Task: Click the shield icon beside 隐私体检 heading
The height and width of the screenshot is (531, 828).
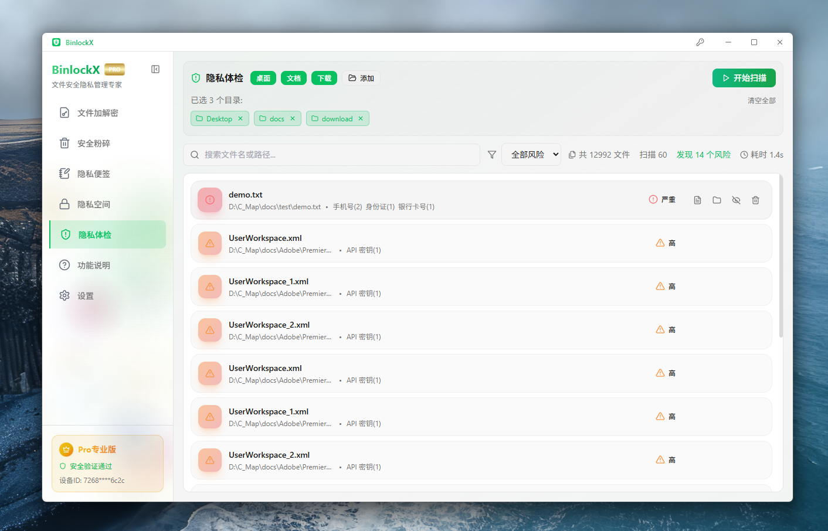Action: 196,78
